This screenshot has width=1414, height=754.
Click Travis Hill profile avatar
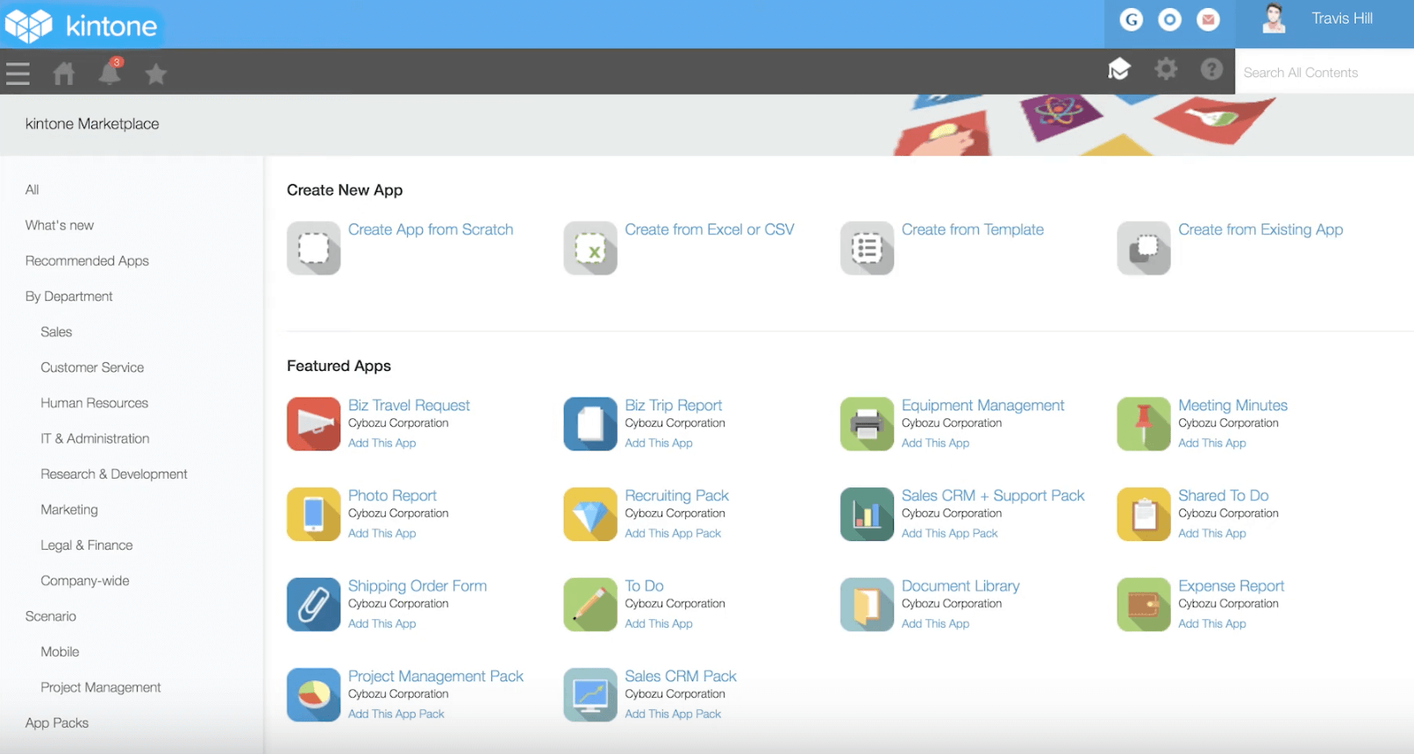[x=1274, y=18]
